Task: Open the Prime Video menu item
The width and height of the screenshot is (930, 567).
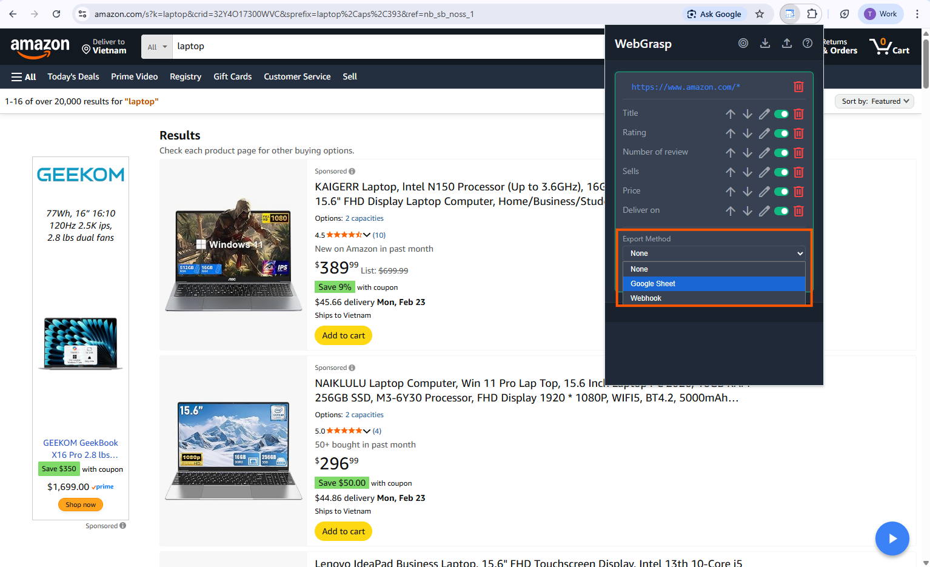Action: click(x=135, y=76)
